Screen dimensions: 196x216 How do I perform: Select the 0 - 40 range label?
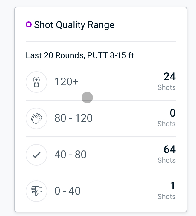[68, 191]
